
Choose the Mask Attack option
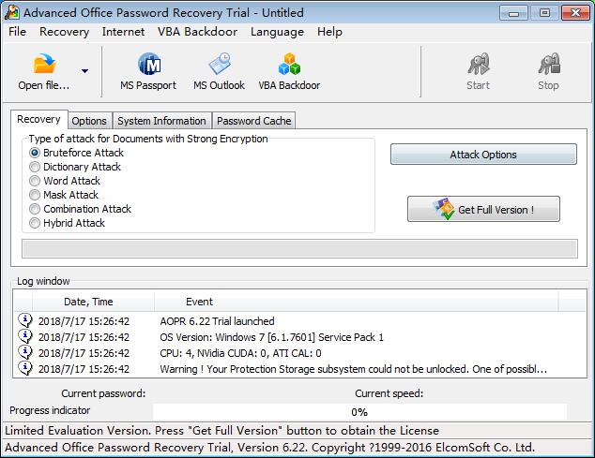coord(35,195)
